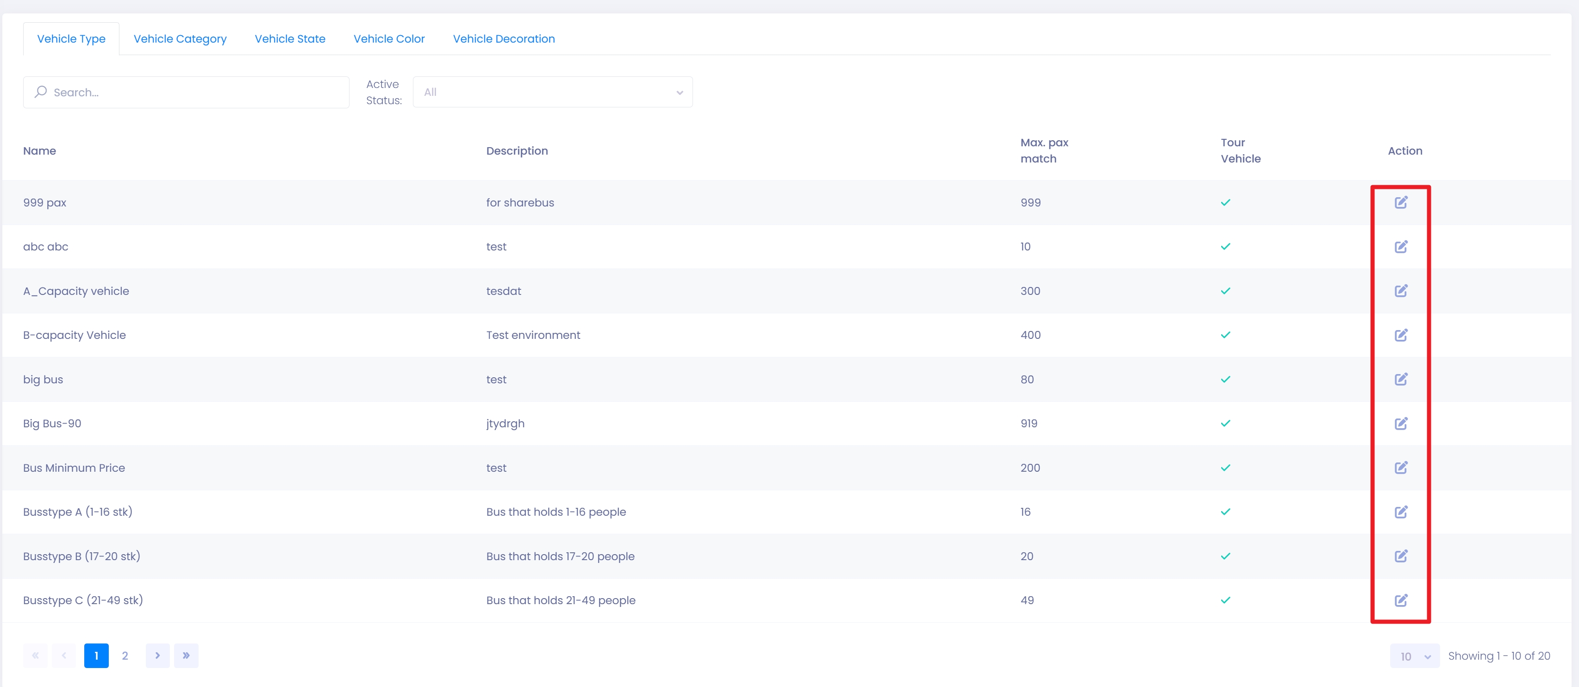Click the 'Big Bus-90' name cell
1579x687 pixels.
(x=52, y=424)
